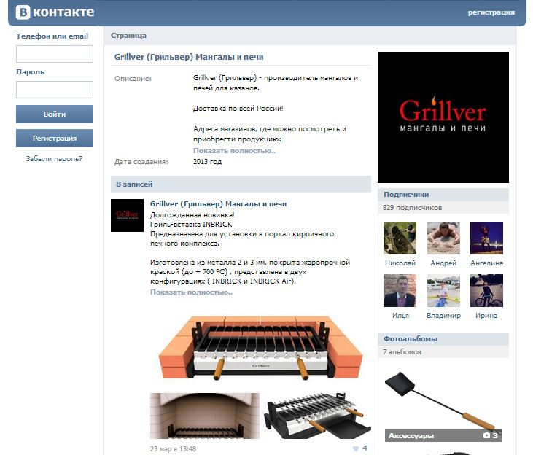Click the name link Илья
Image resolution: width=533 pixels, height=455 pixels.
tap(400, 316)
